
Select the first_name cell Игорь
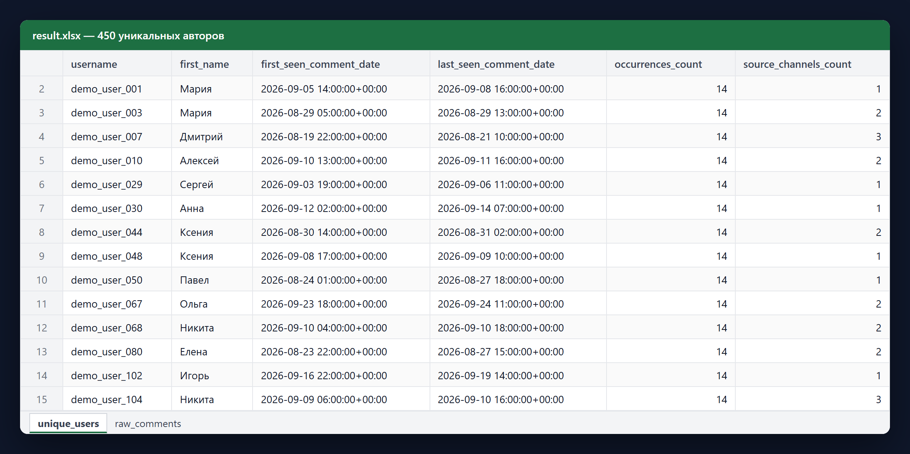pos(212,375)
